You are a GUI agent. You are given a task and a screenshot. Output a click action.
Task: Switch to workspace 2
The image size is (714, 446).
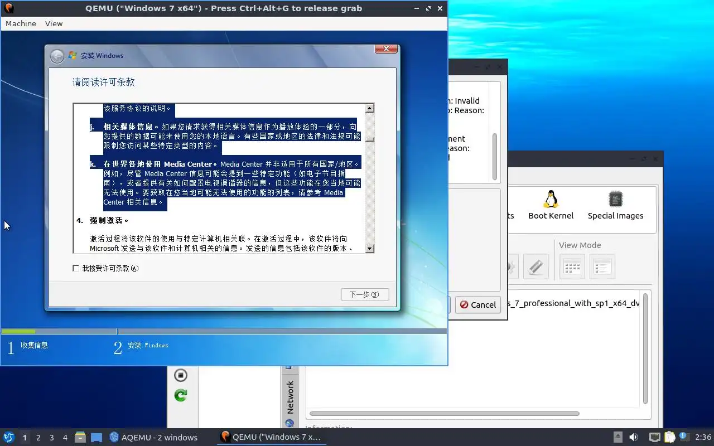pyautogui.click(x=38, y=438)
